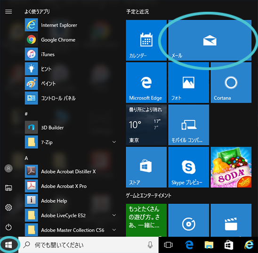
Task: Open the Tokyo weather tile
Action: 146,125
